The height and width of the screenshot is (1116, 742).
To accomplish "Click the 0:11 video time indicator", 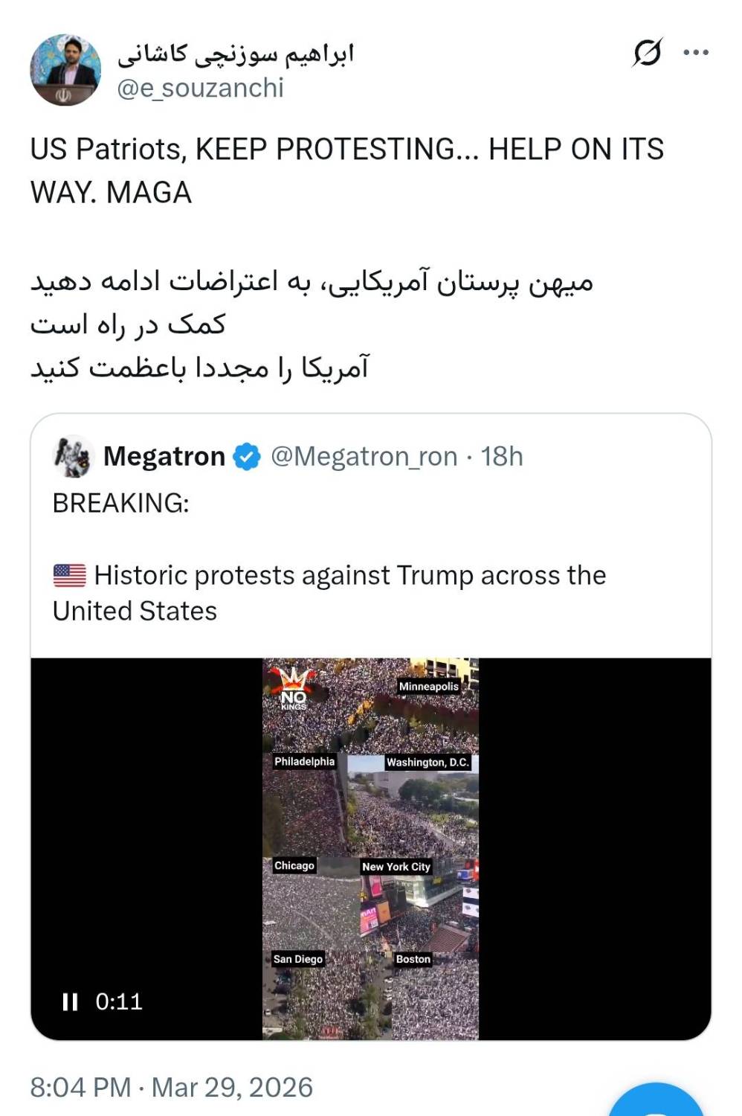I will click(x=119, y=1001).
